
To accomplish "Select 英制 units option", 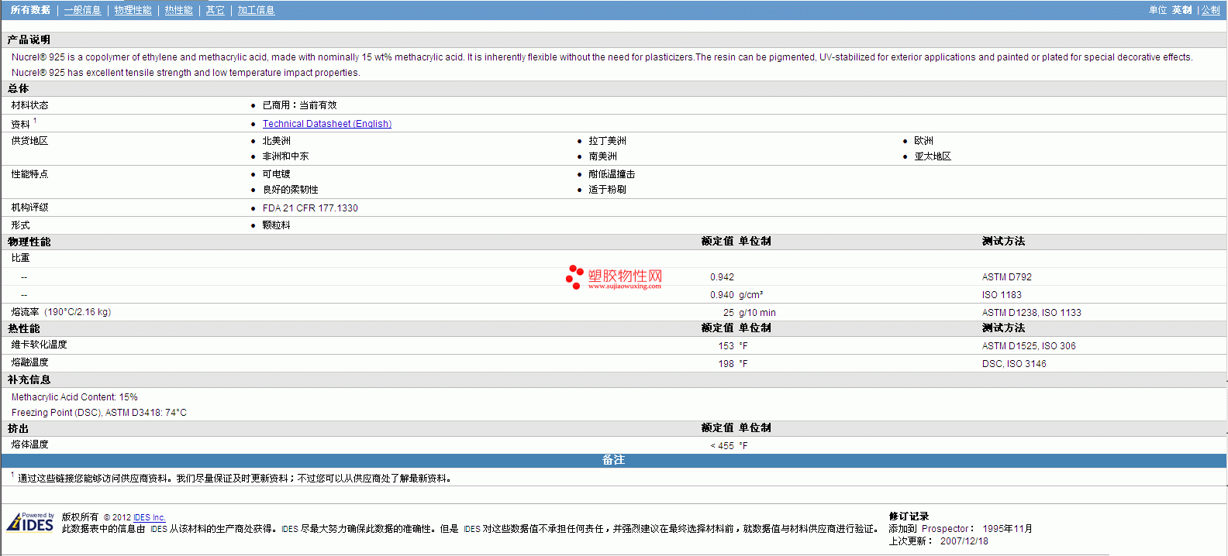I will point(1182,10).
